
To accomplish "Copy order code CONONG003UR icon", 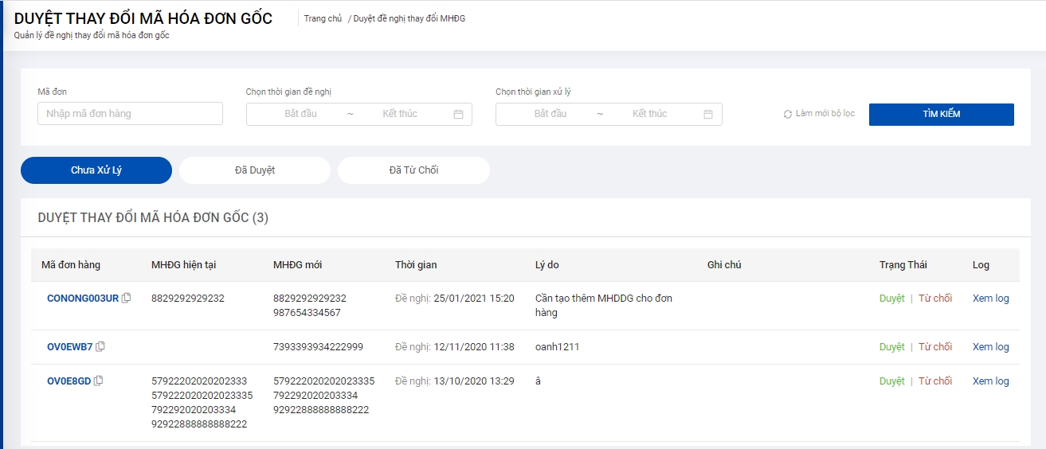I will pos(127,299).
